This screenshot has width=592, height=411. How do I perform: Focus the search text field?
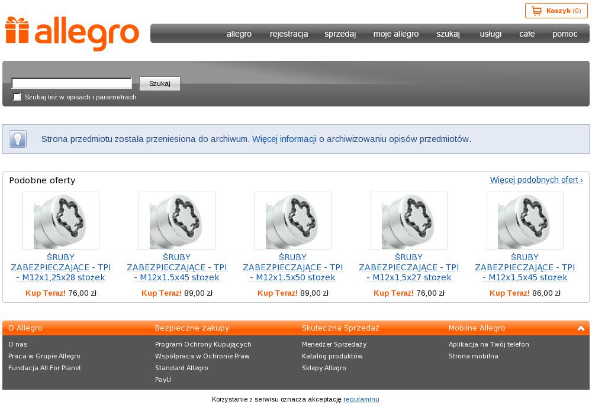72,83
